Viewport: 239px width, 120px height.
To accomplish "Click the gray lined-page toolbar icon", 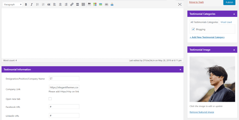I will point(106,4).
